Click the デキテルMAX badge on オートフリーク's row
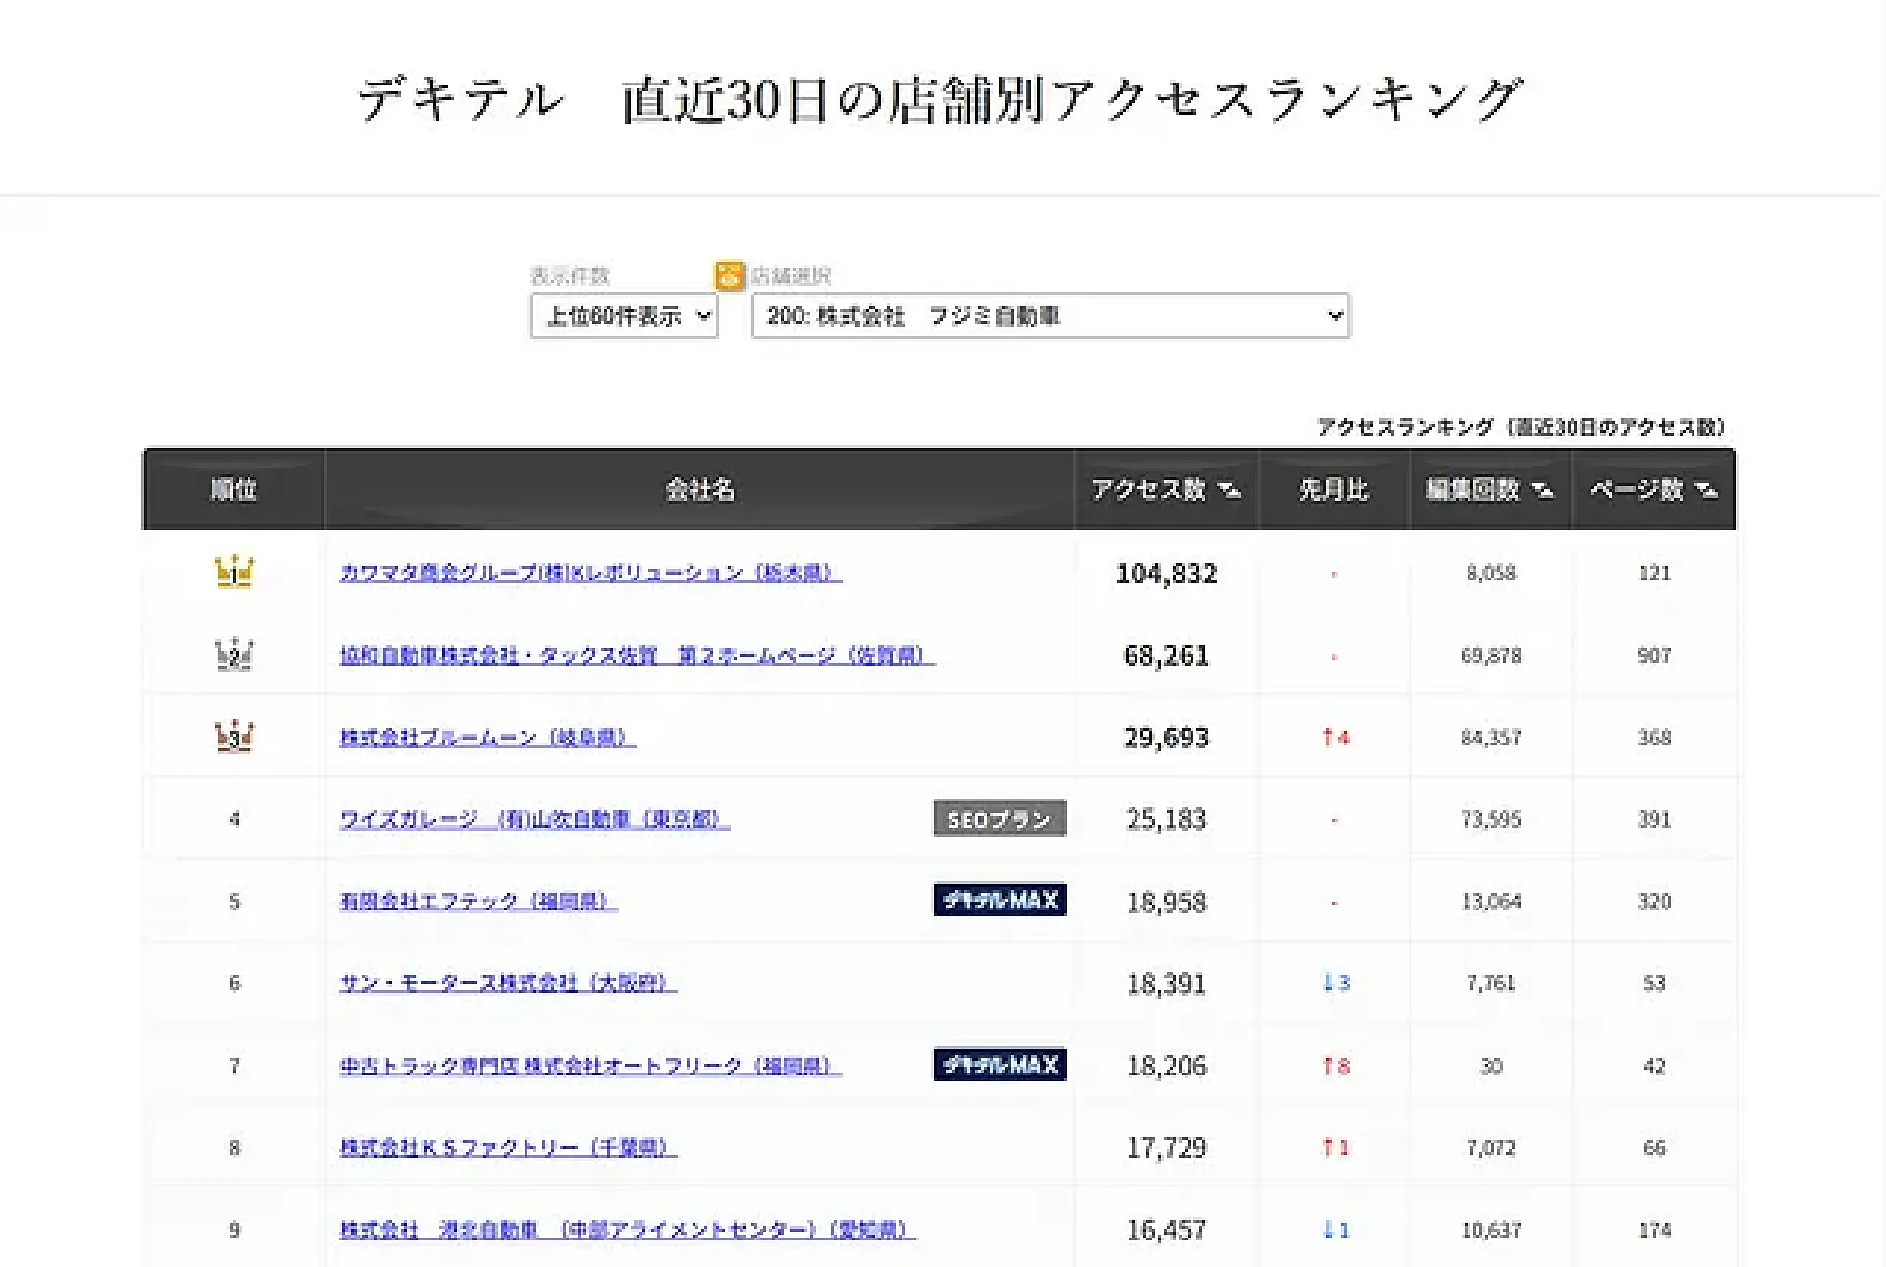This screenshot has height=1267, width=1886. [999, 1065]
